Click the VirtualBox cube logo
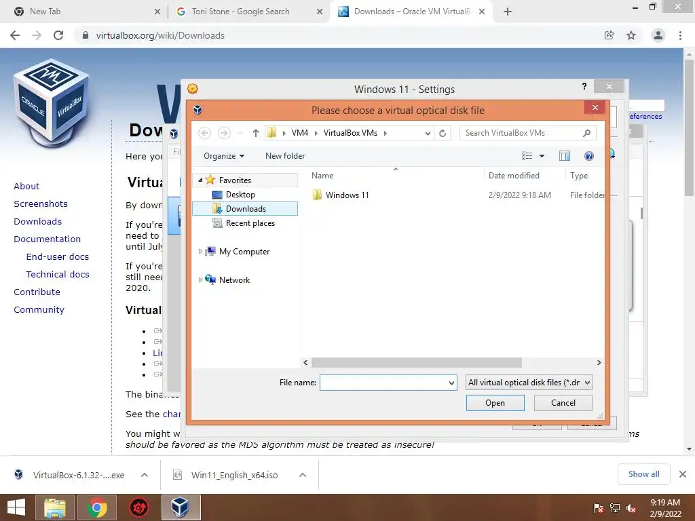 (52, 103)
